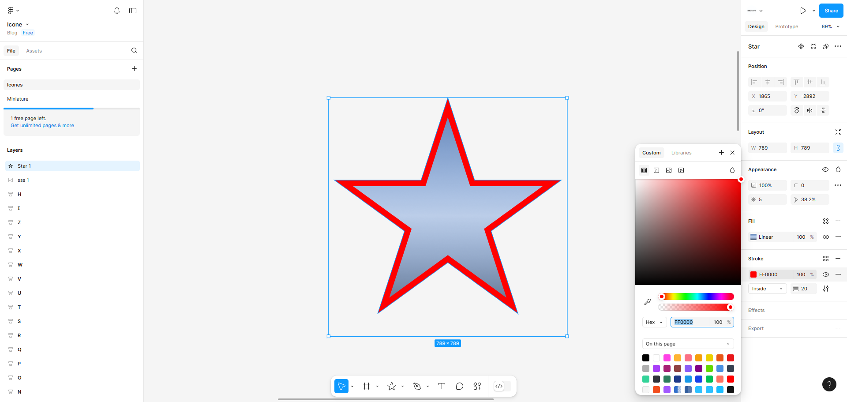Switch to the File tab

[11, 51]
